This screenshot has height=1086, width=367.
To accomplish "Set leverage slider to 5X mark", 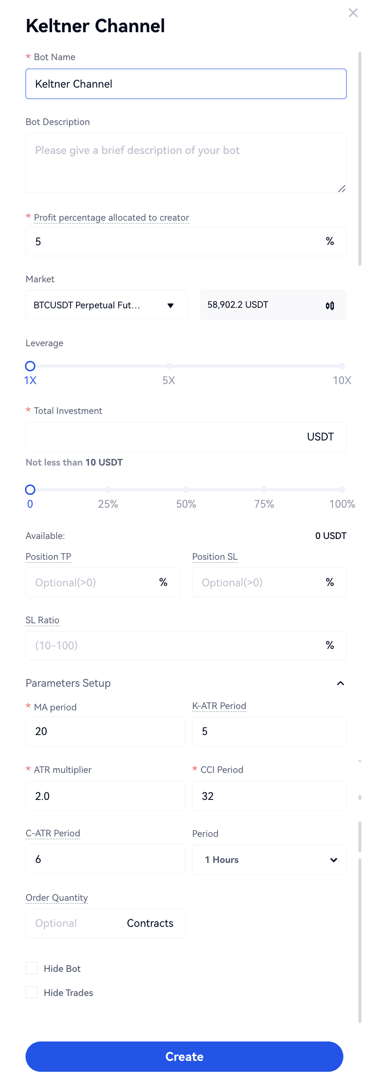I will point(169,366).
